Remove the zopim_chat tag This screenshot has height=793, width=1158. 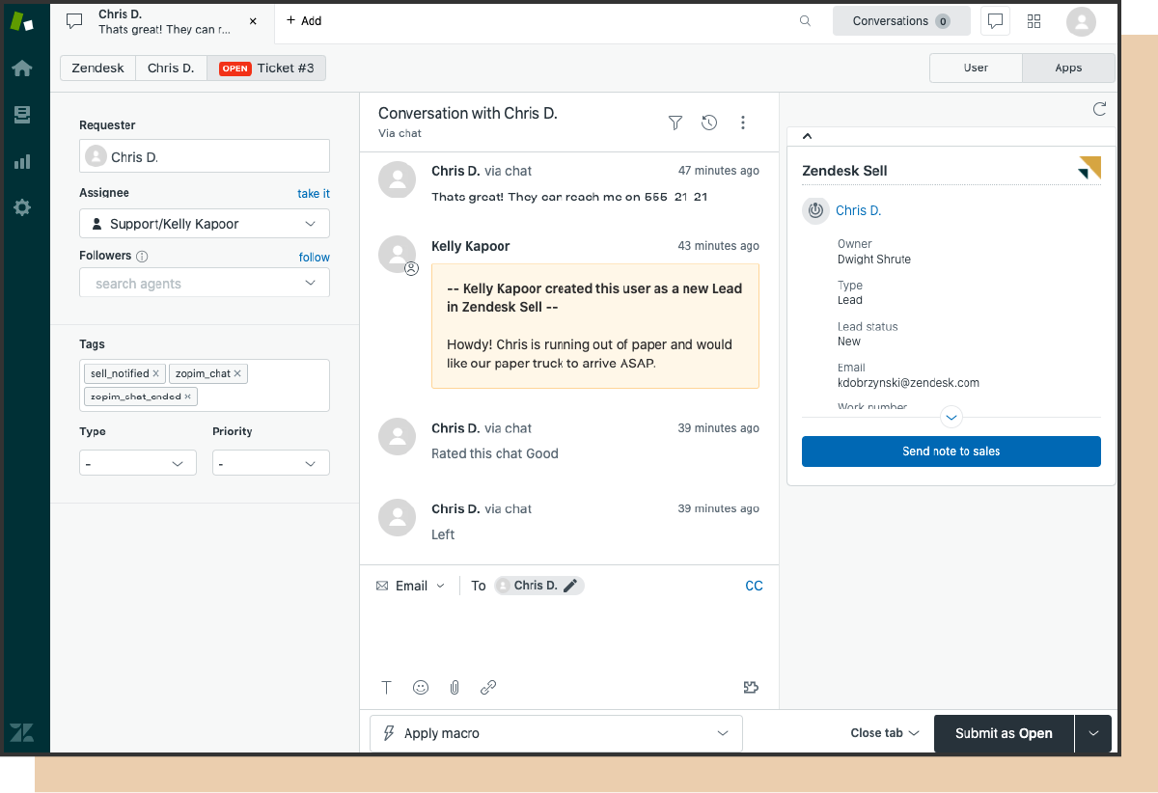click(x=237, y=373)
